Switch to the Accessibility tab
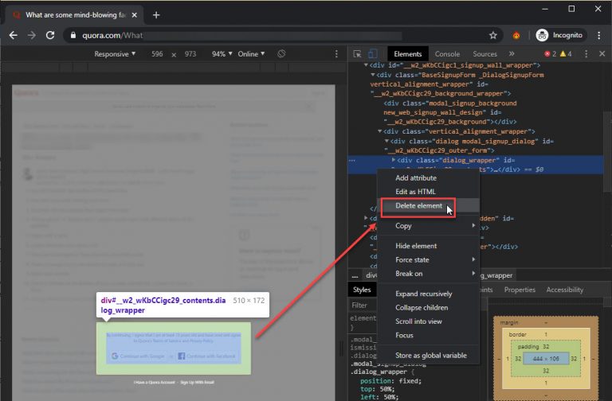The width and height of the screenshot is (612, 401). tap(565, 290)
